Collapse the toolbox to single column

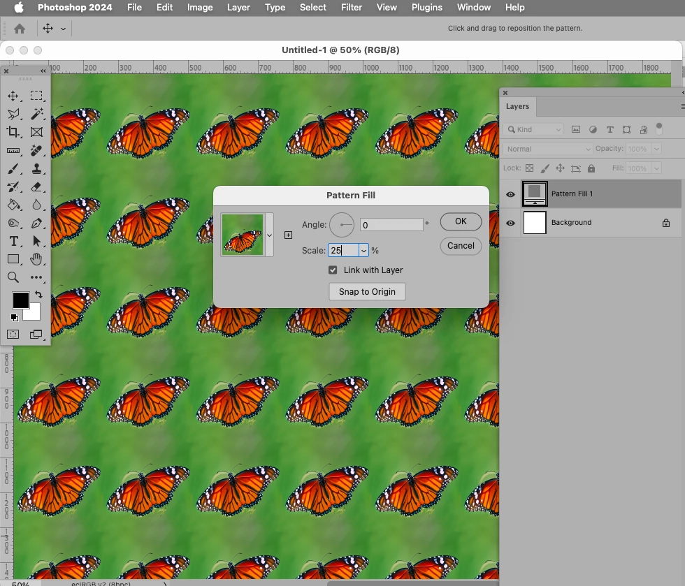pyautogui.click(x=43, y=71)
